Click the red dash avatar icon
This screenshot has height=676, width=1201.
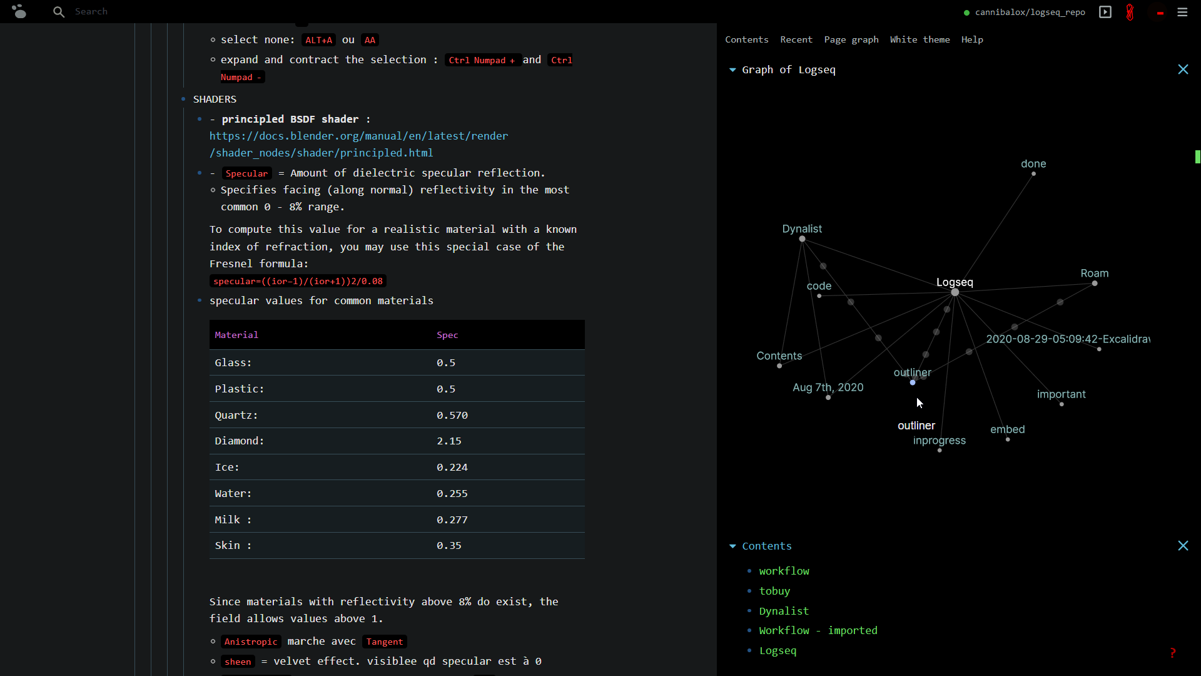pyautogui.click(x=1160, y=13)
